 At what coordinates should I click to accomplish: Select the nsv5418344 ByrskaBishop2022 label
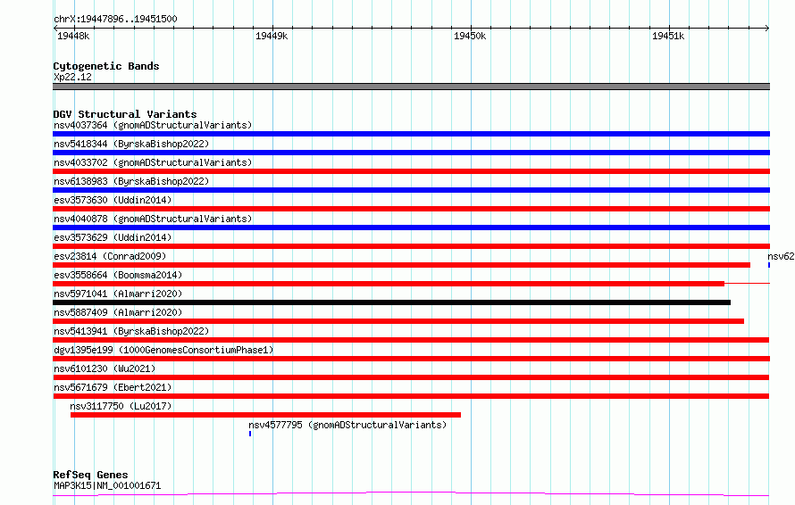131,144
